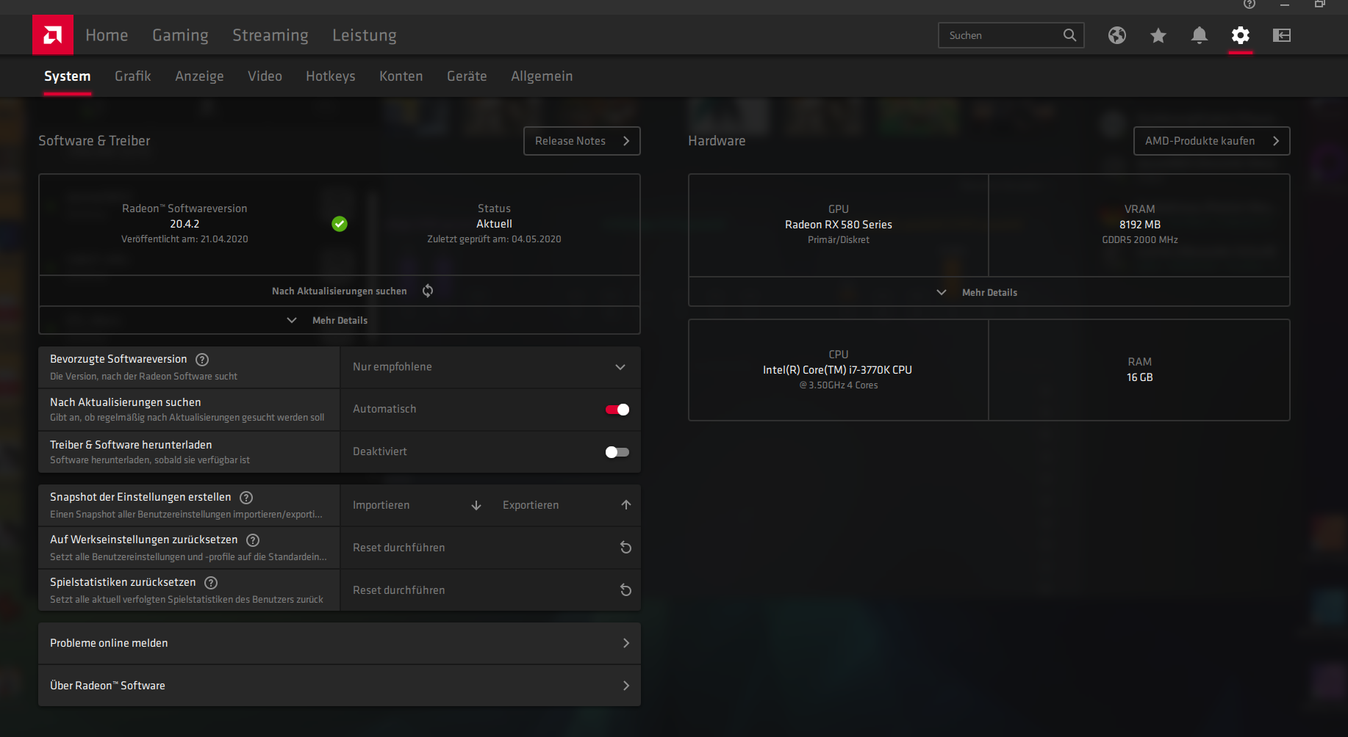This screenshot has width=1348, height=737.
Task: Switch to Leistung tab
Action: click(365, 35)
